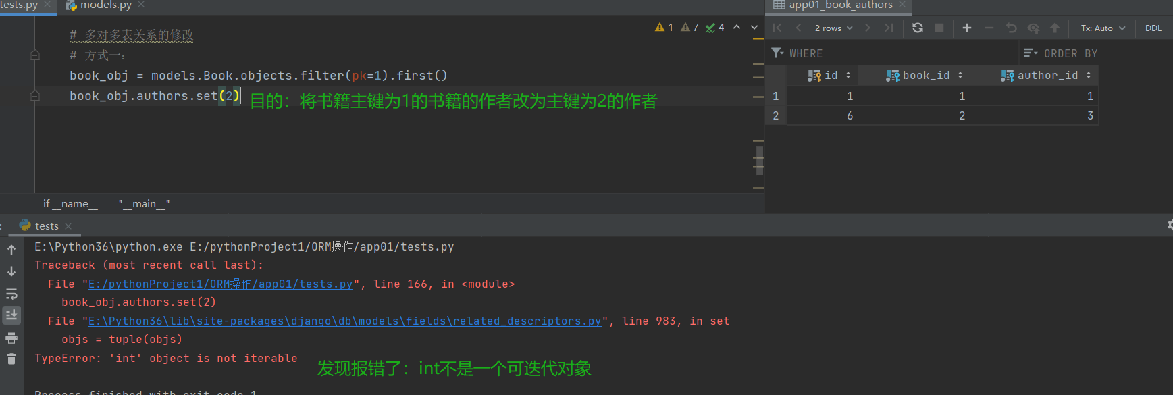The width and height of the screenshot is (1173, 395).
Task: Switch to the models.py editor tab
Action: (105, 5)
